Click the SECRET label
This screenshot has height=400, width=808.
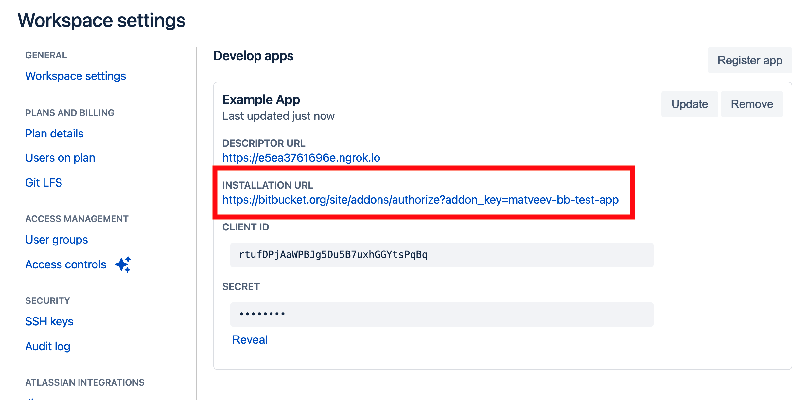coord(241,287)
